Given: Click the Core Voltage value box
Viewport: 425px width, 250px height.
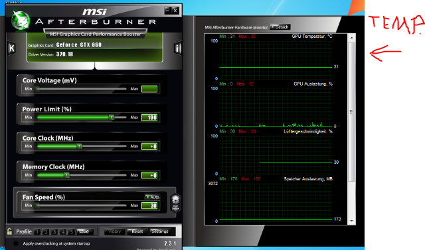Looking at the screenshot, I should [149, 89].
